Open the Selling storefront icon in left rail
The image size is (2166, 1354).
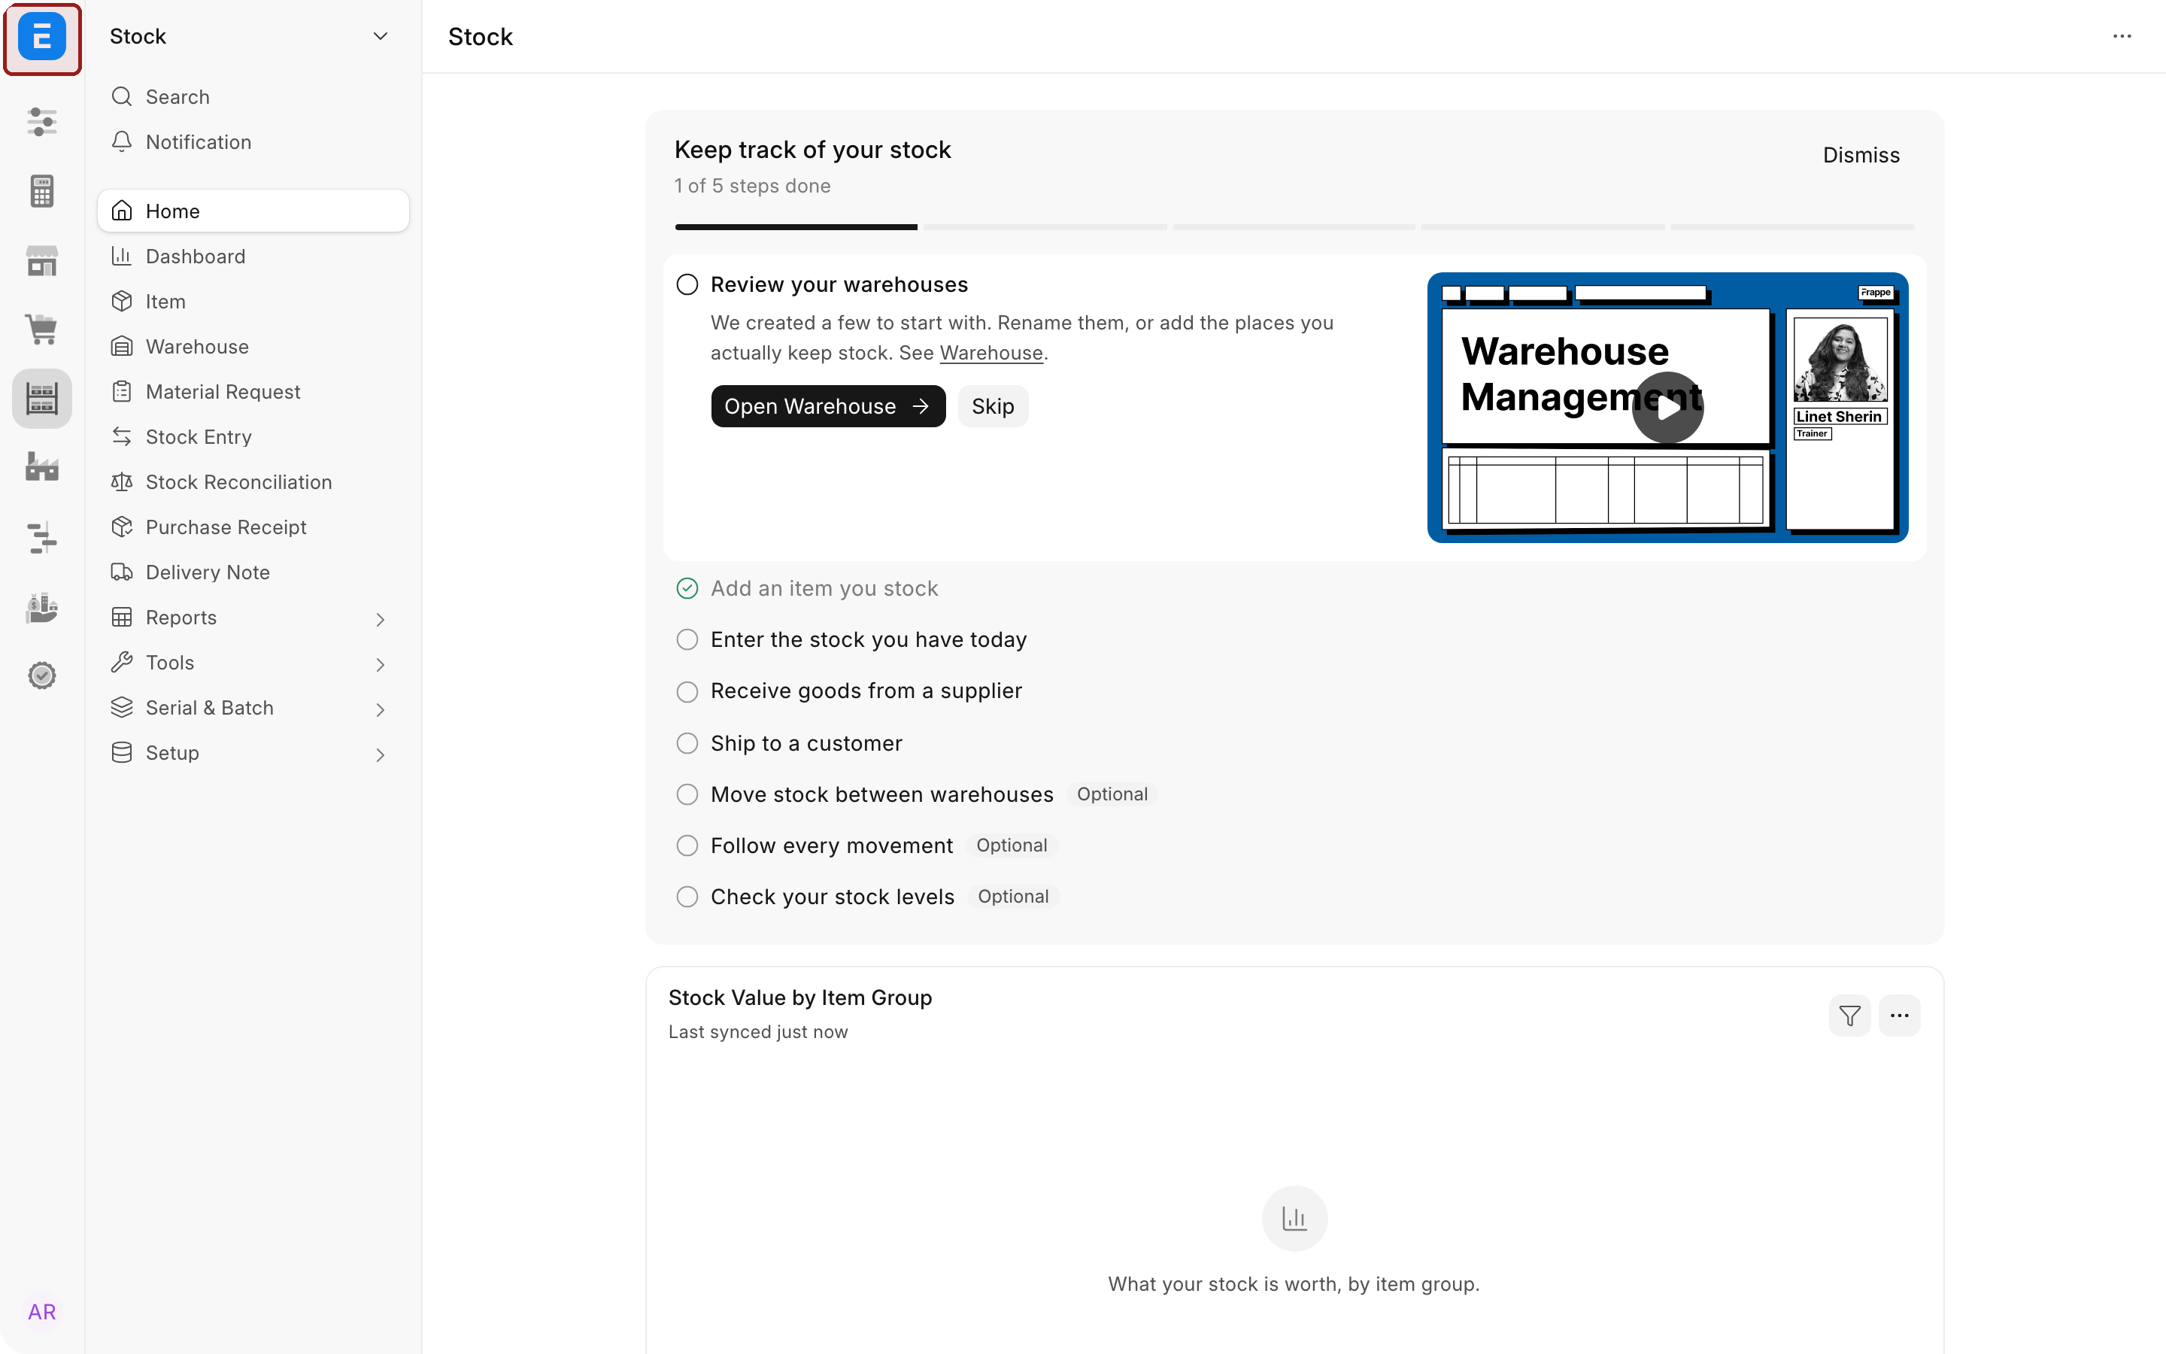pos(42,260)
